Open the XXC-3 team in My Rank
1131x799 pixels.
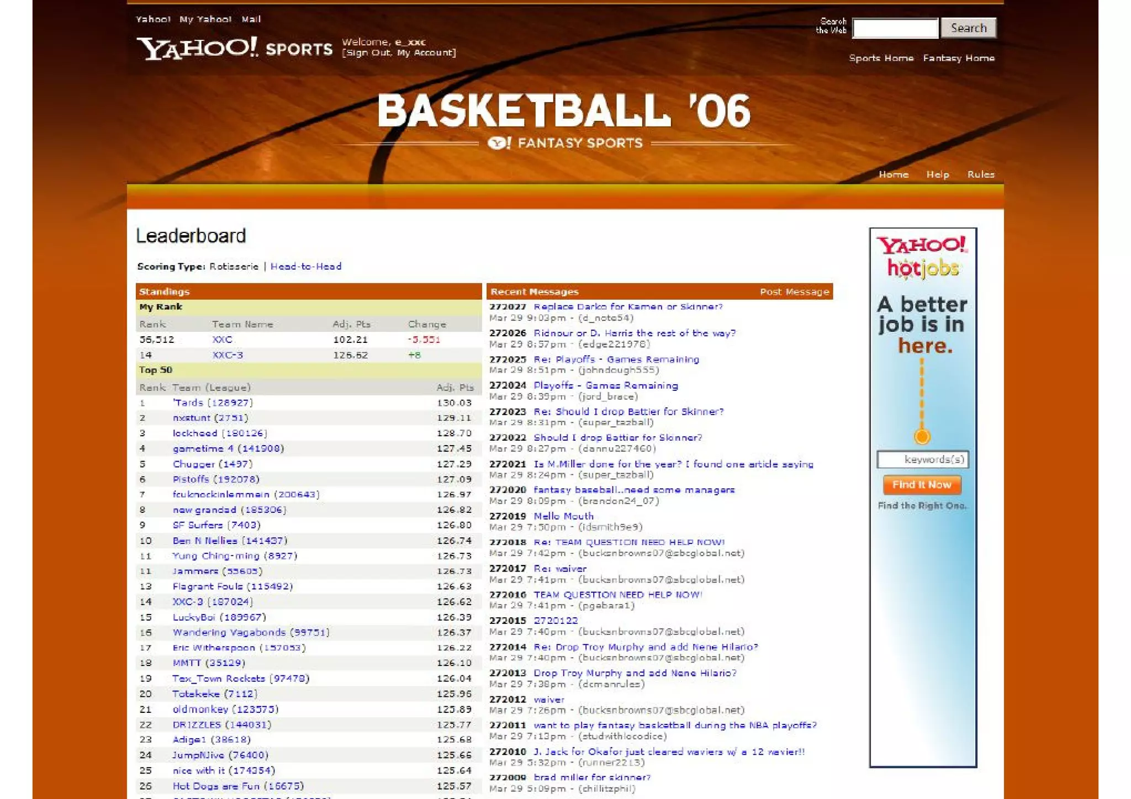(x=228, y=355)
